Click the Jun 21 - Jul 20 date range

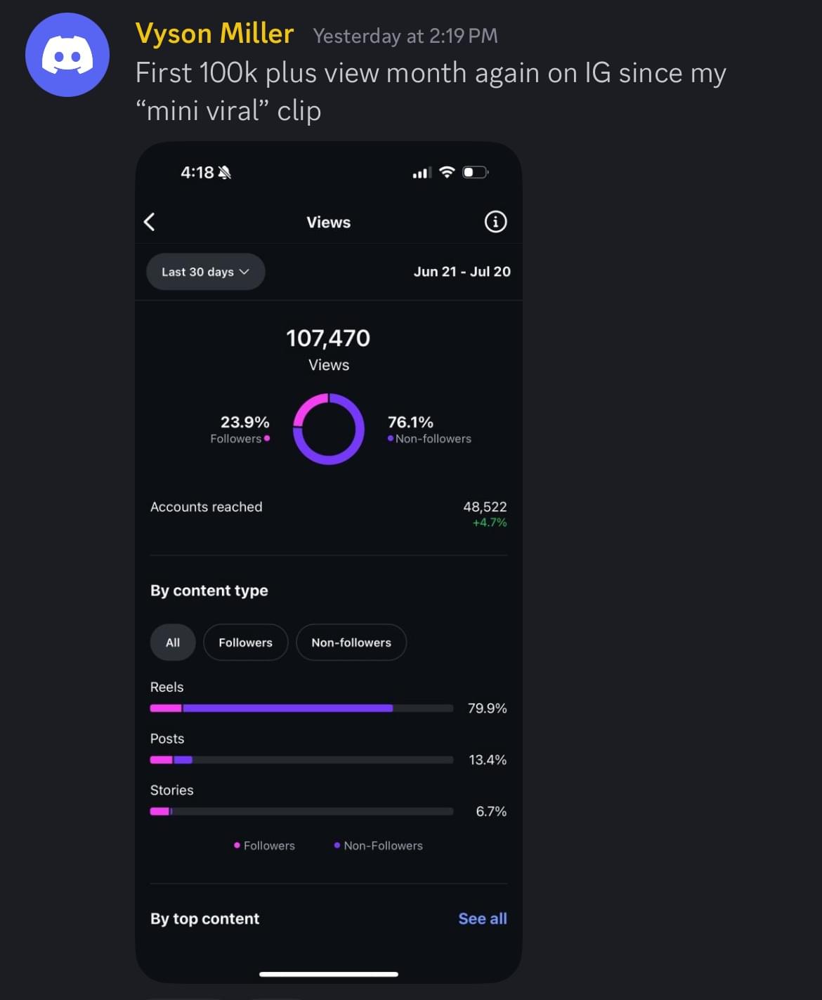(x=462, y=272)
